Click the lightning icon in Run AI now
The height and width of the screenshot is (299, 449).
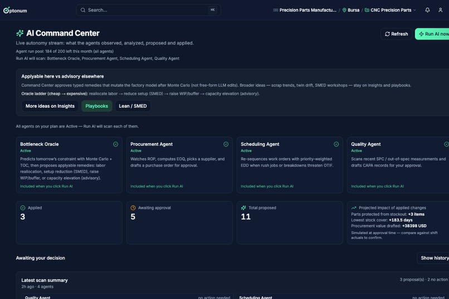[421, 34]
